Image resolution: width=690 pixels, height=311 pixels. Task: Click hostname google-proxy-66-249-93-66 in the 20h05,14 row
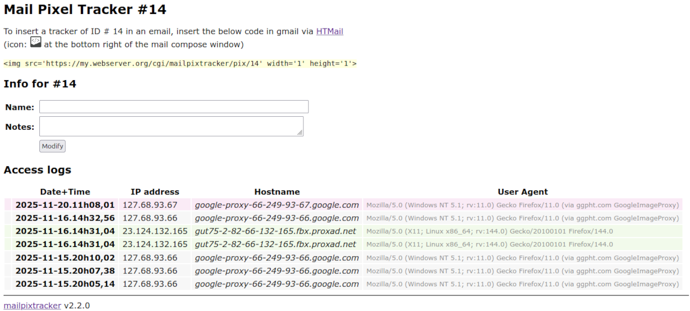(x=277, y=284)
